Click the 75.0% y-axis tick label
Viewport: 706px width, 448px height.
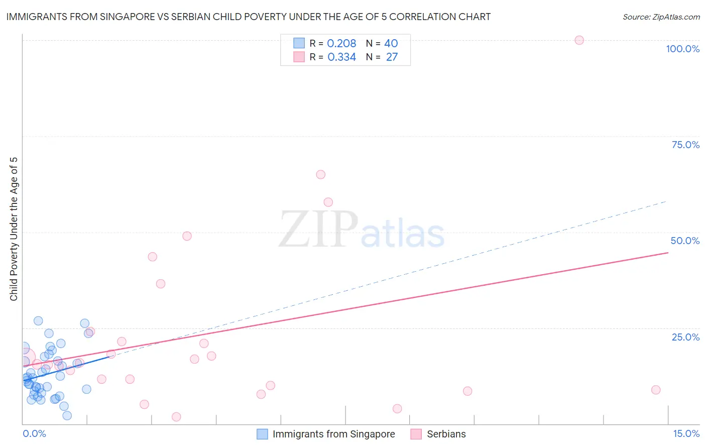coord(685,145)
